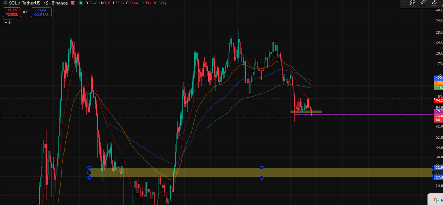Click the green market status dot
Screen dimensions: 443x205
pos(80,3)
